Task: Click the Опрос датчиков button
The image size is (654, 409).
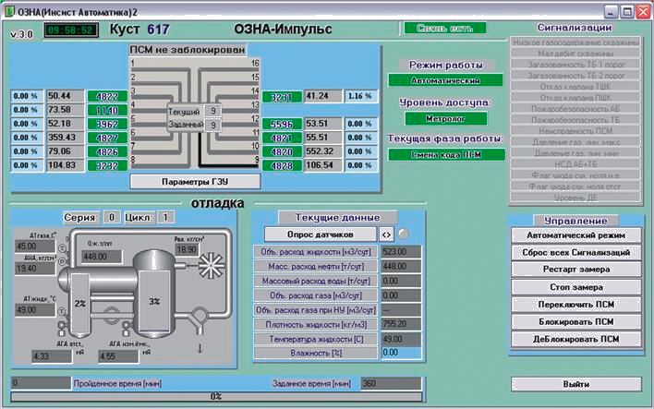Action: 321,234
